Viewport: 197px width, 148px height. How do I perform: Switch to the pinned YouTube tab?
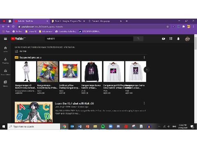[4, 21]
